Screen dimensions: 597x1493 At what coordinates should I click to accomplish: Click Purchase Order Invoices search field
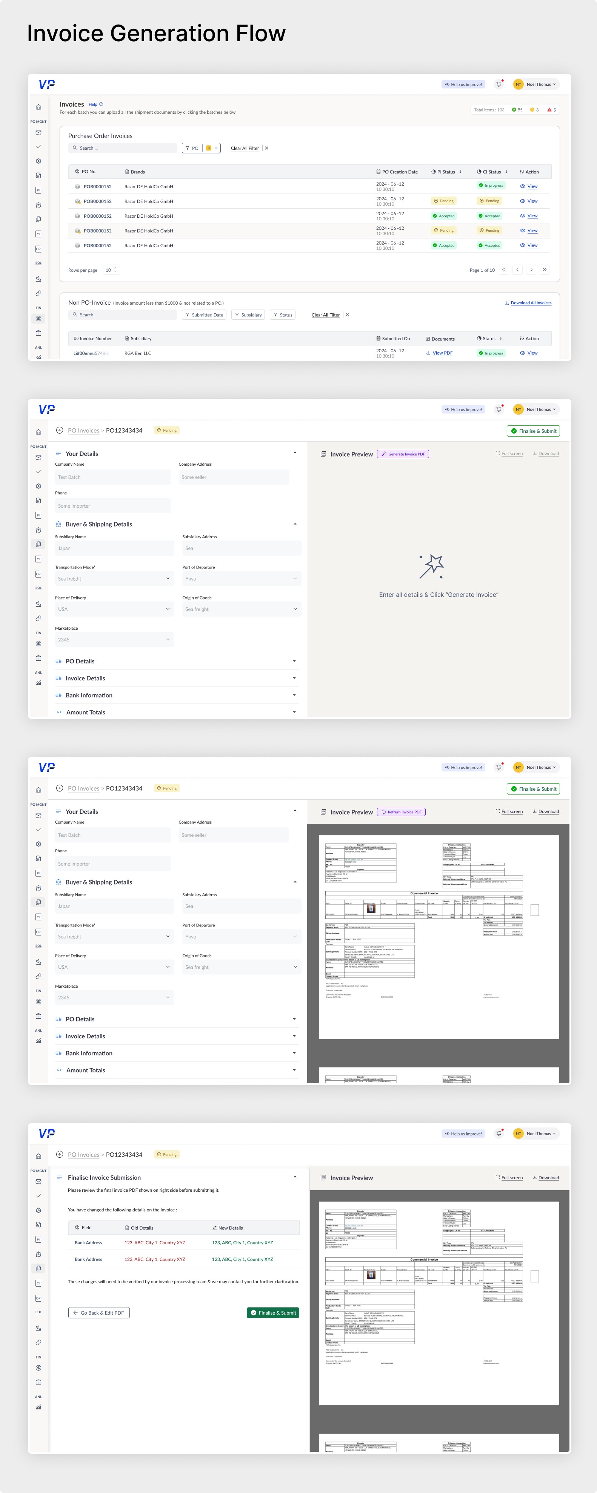tap(122, 149)
